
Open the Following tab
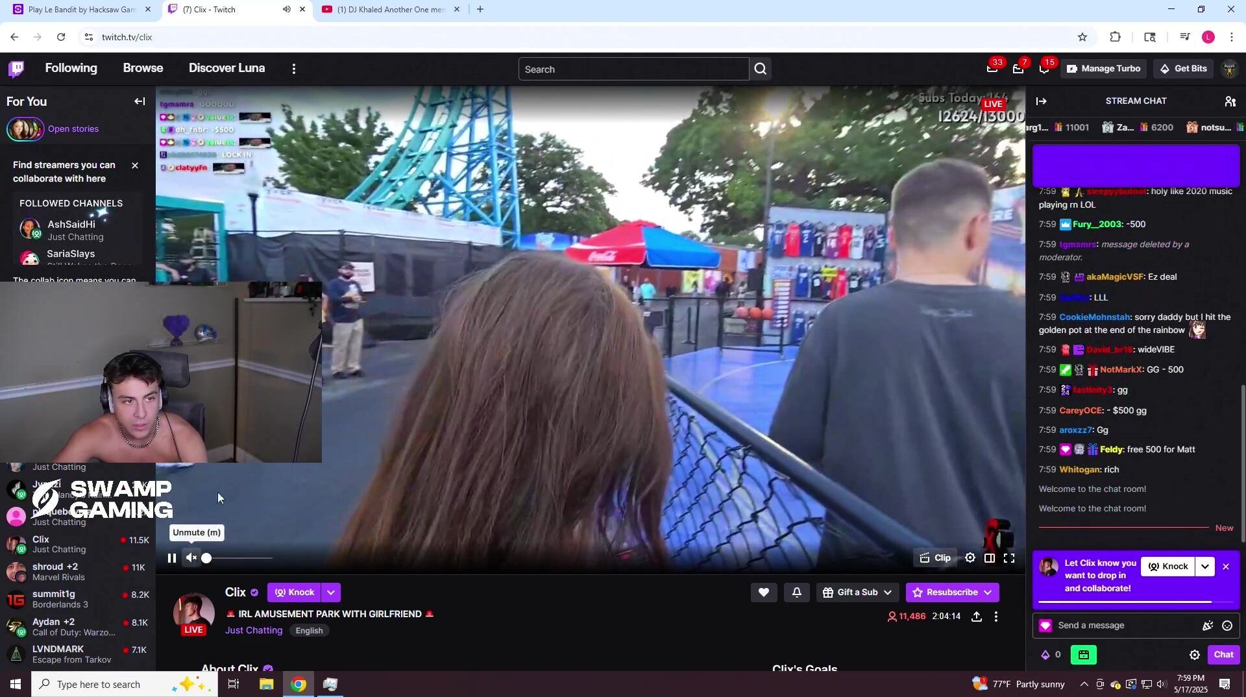[x=71, y=68]
